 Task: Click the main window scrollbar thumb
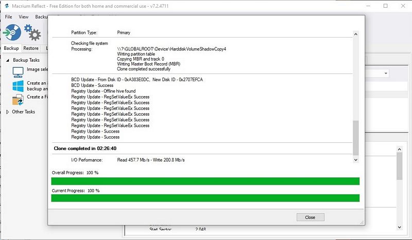(x=400, y=166)
